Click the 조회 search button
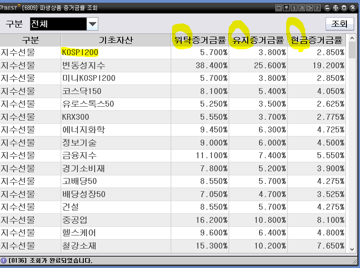 pyautogui.click(x=340, y=24)
